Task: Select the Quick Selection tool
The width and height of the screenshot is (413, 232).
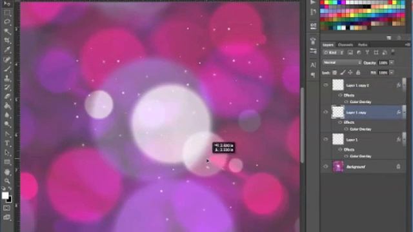Action: click(7, 32)
